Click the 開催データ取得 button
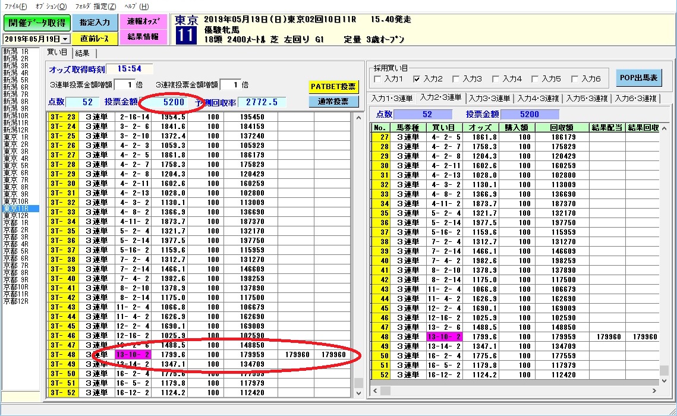677x416 pixels. [x=36, y=23]
